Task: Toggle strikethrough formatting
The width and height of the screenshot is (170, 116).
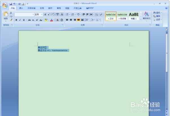Action: click(x=29, y=20)
